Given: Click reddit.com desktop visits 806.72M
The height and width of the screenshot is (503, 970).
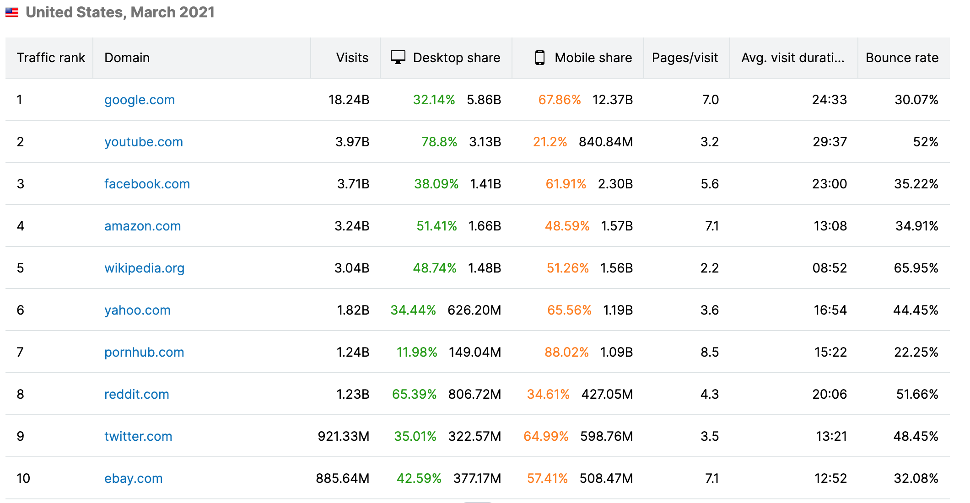Looking at the screenshot, I should pos(475,394).
